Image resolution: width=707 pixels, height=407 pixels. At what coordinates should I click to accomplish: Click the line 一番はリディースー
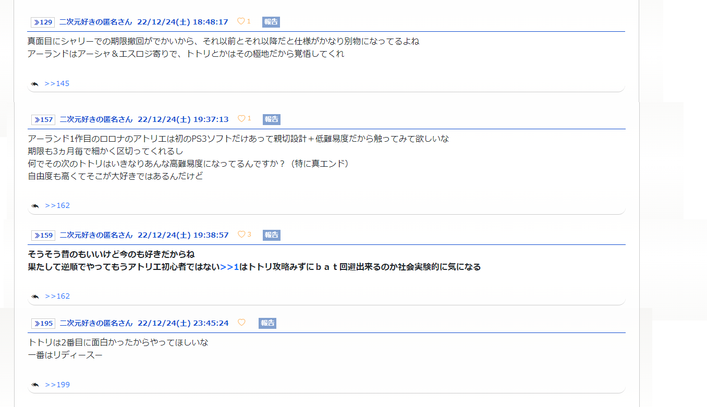65,355
